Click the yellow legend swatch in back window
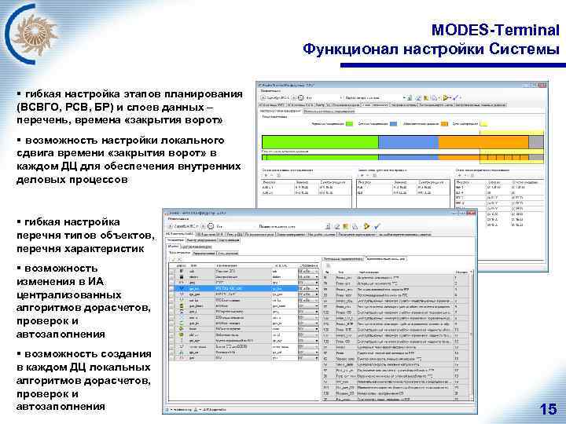The height and width of the screenshot is (424, 566). [x=483, y=124]
